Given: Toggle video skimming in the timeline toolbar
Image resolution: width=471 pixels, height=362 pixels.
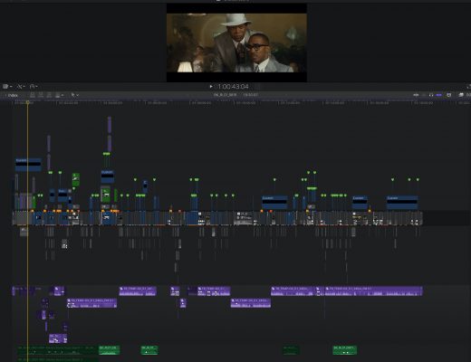Looking at the screenshot, I should 416,95.
